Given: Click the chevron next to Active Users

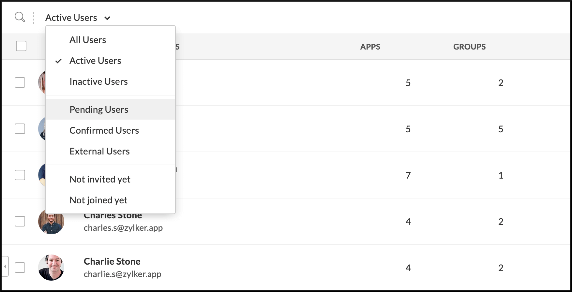Looking at the screenshot, I should pyautogui.click(x=107, y=18).
